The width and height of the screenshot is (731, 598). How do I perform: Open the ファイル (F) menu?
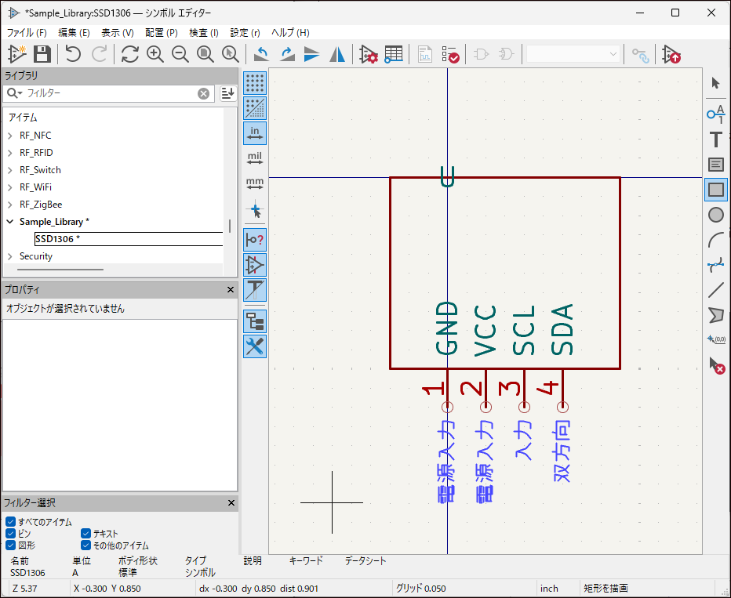pos(27,33)
